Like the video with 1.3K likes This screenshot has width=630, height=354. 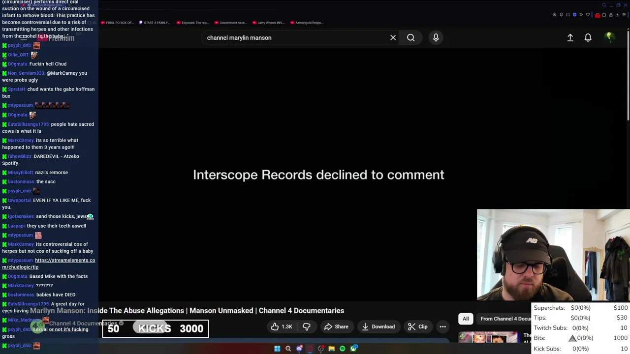click(x=281, y=326)
